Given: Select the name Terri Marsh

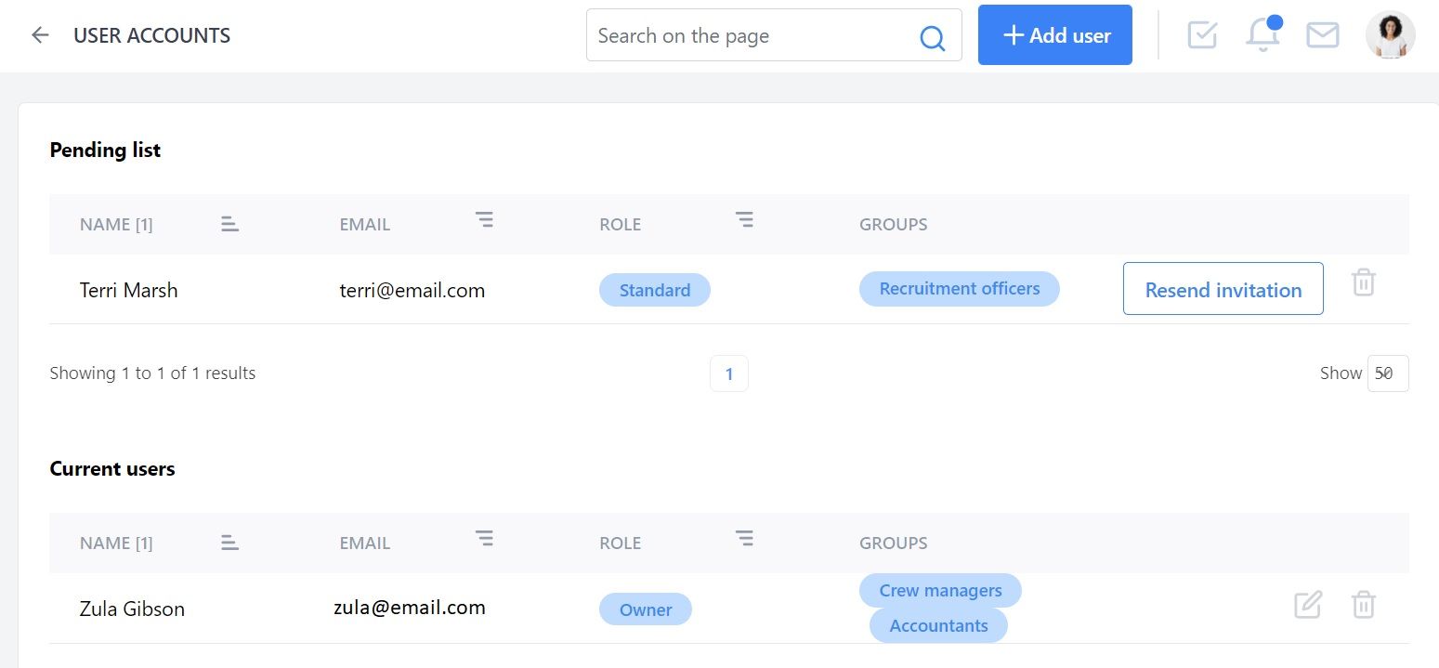Looking at the screenshot, I should point(128,290).
